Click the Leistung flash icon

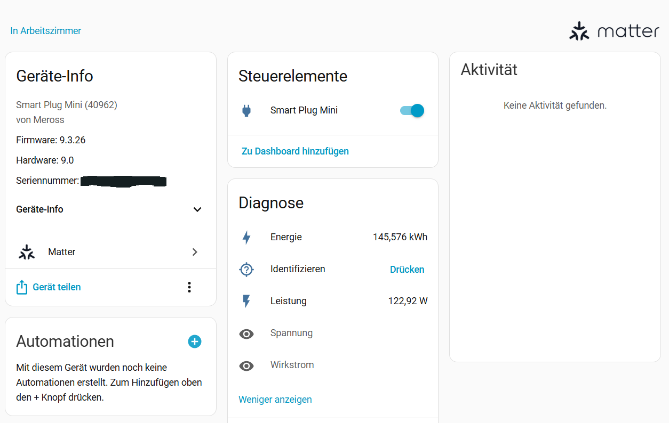coord(246,302)
